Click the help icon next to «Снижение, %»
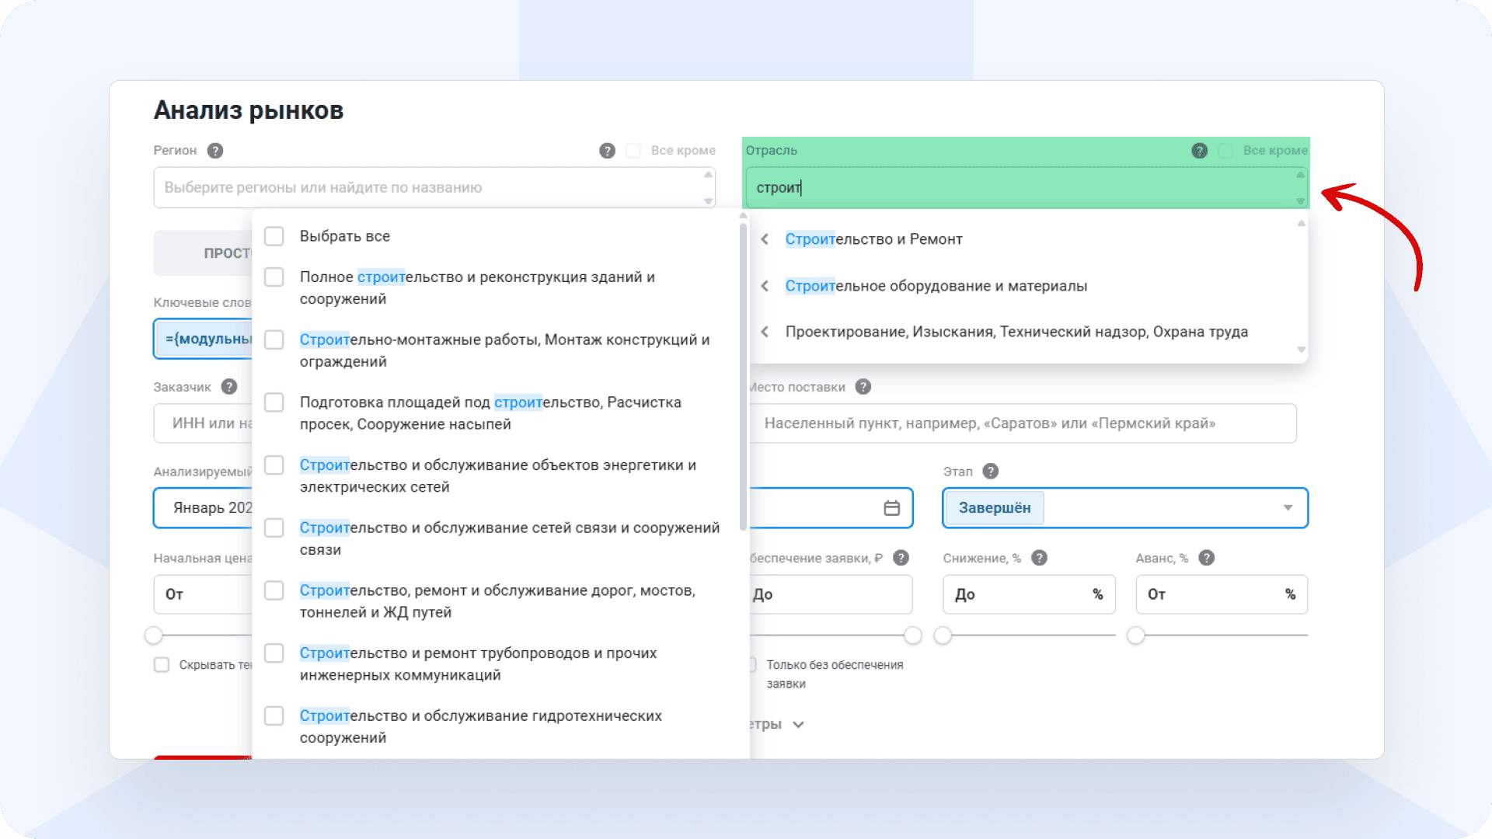 (1040, 557)
